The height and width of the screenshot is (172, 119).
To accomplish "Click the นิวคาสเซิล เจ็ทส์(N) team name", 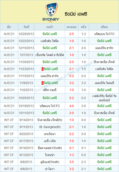I will (50, 120).
